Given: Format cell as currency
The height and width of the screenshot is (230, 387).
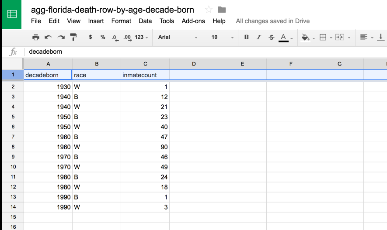Looking at the screenshot, I should pyautogui.click(x=91, y=37).
